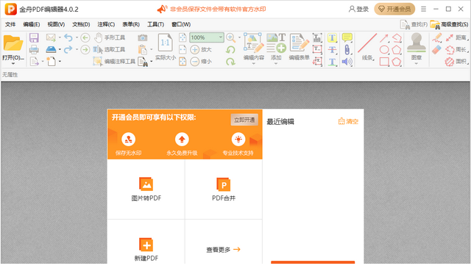Screen dimensions: 471x274
Task: Select the underline text T tool
Action: (x=332, y=62)
